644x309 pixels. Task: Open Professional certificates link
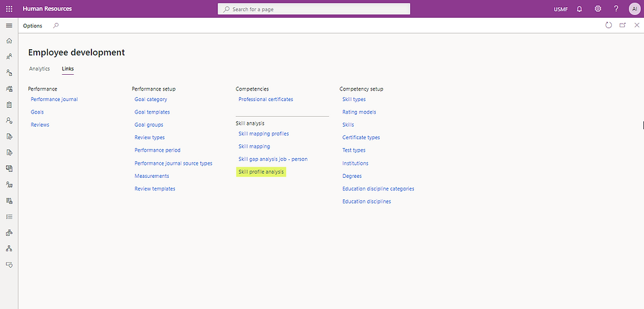(x=265, y=99)
